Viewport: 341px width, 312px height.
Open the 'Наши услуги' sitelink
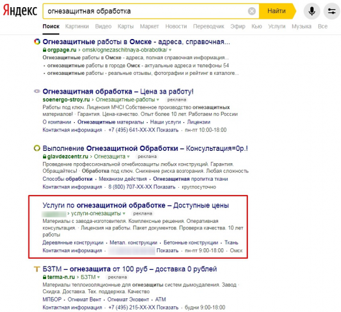click(165, 122)
